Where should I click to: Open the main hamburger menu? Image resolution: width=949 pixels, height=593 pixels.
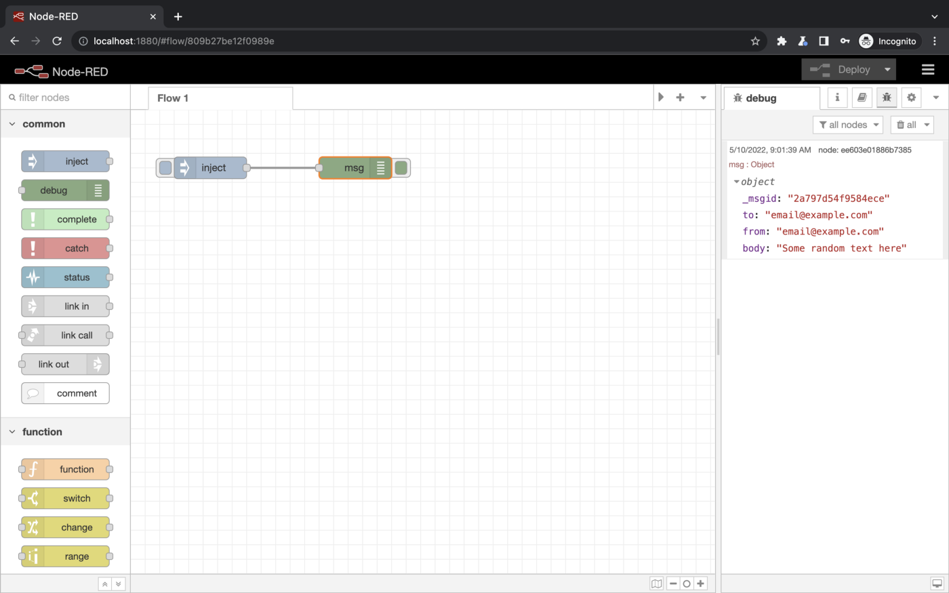point(928,70)
